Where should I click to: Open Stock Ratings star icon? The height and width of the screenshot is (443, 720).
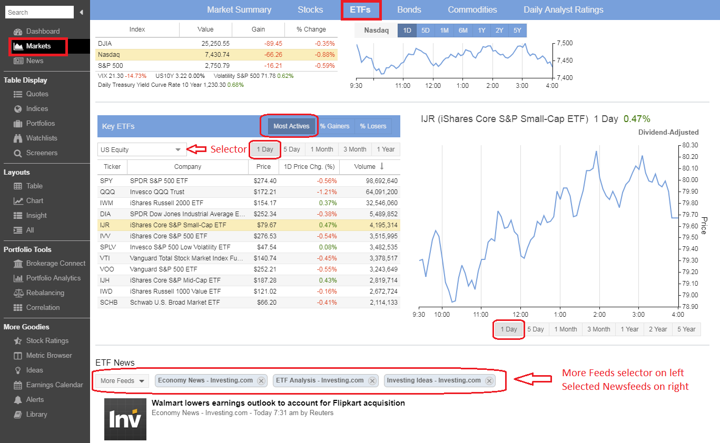click(x=18, y=341)
